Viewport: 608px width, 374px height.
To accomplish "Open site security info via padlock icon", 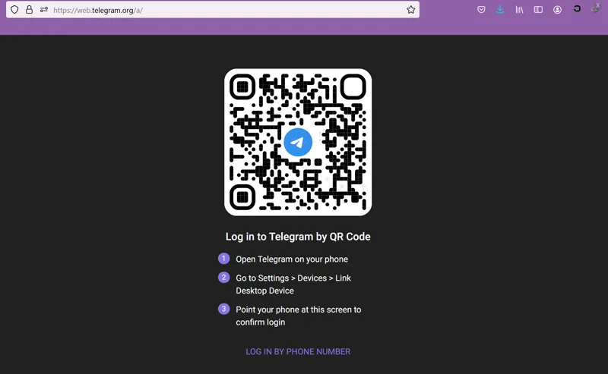I will 29,10.
